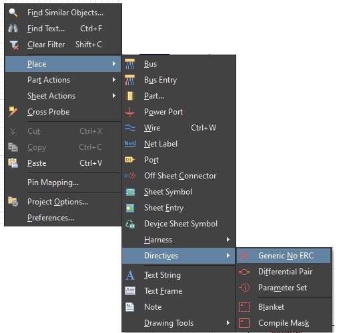Select the Net Label icon

129,144
